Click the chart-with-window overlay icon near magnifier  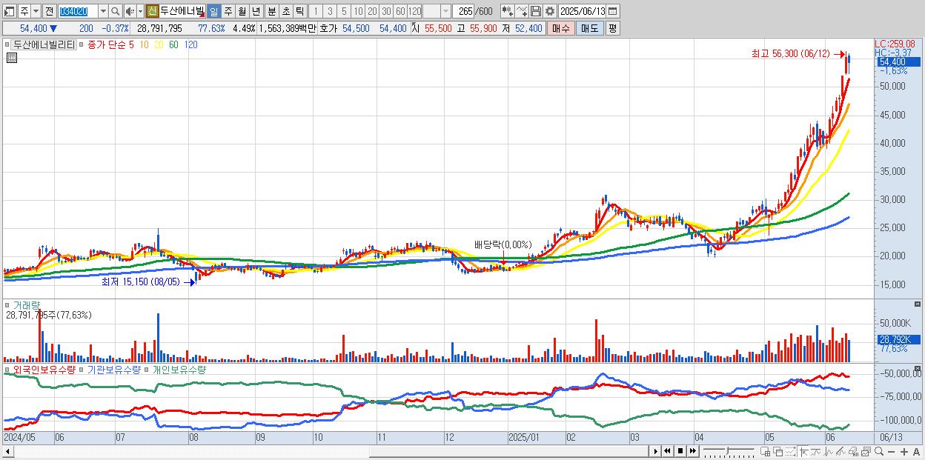coord(866,451)
